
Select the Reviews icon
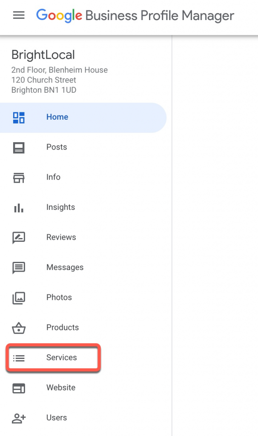19,237
